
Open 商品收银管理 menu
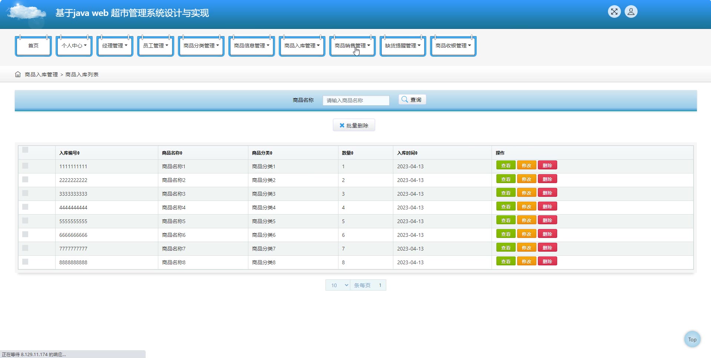pos(453,46)
